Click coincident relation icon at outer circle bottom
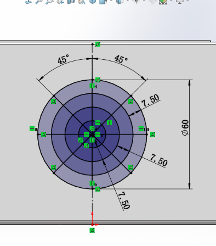216x246 pixels. (x=98, y=189)
